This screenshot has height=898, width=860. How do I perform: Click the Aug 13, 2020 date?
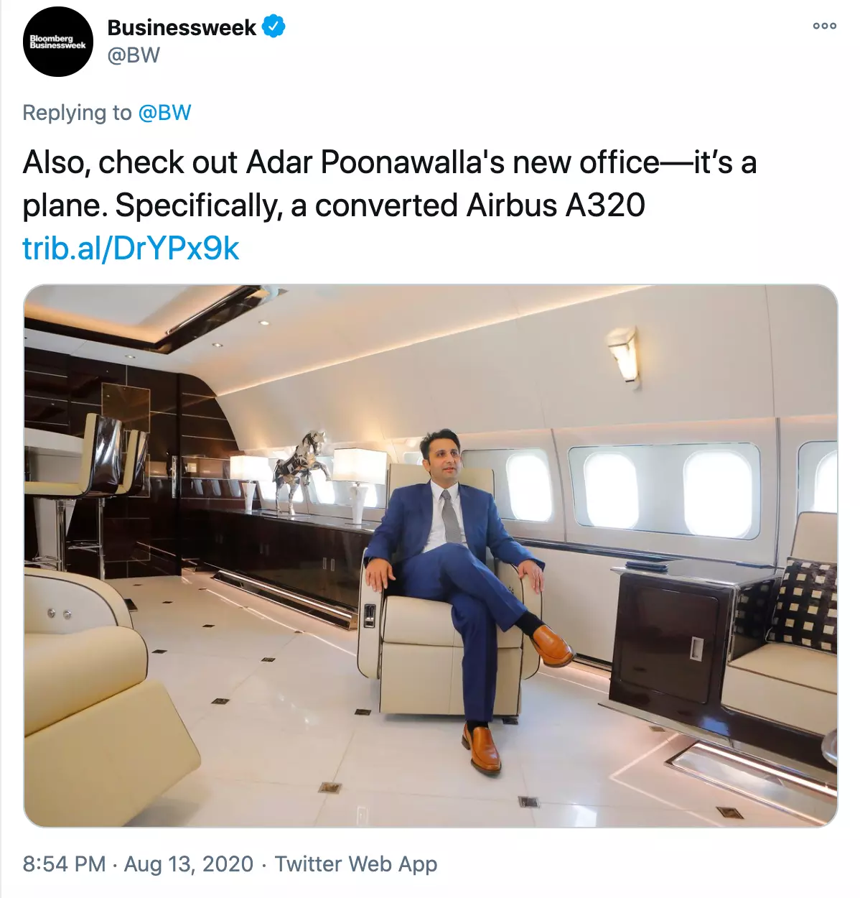point(189,864)
